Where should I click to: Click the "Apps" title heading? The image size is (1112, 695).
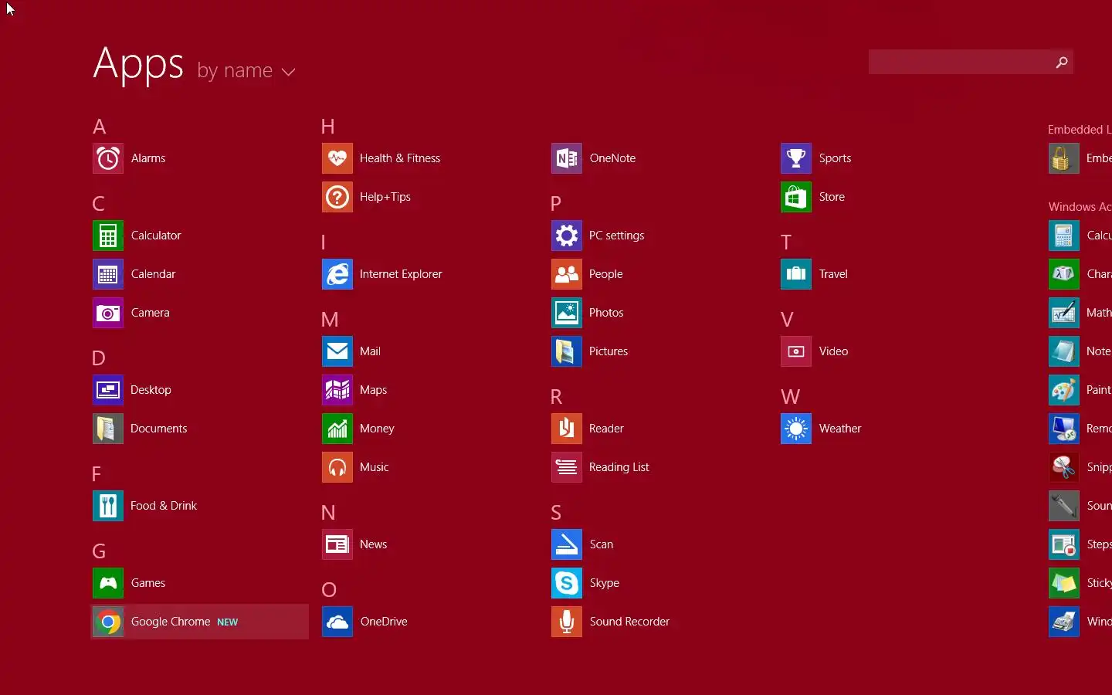(138, 63)
